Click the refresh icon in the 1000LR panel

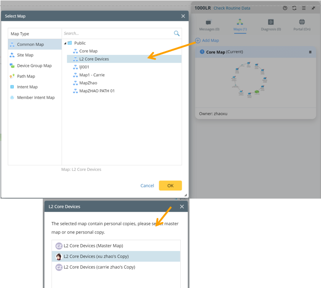pos(294,8)
